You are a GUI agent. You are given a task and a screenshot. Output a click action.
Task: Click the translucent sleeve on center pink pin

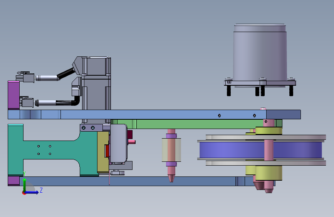tap(171, 150)
